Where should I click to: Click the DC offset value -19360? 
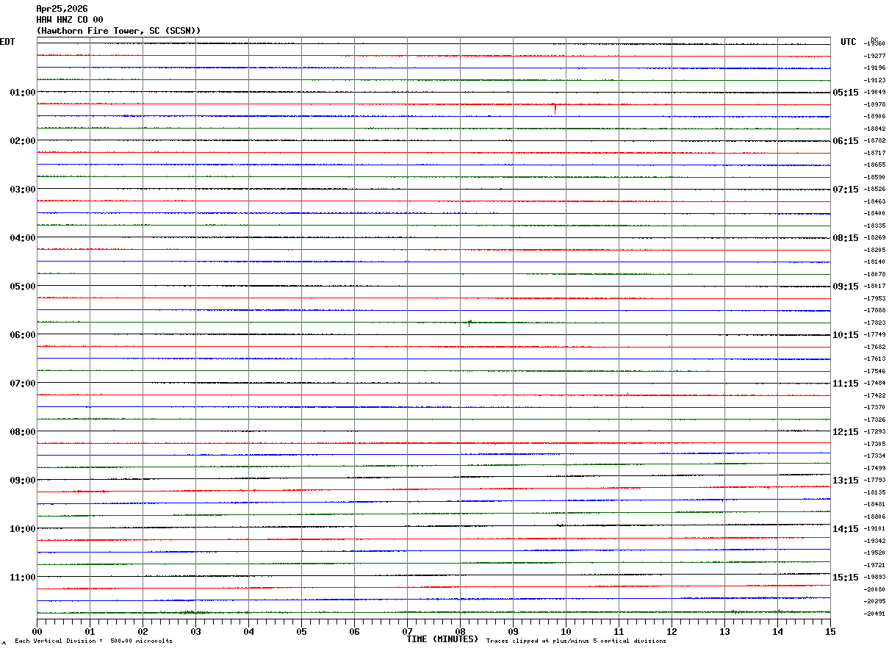(x=874, y=43)
